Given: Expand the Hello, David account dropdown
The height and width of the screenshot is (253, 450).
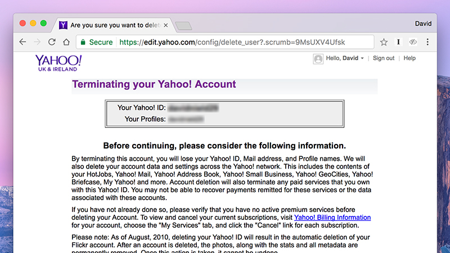Looking at the screenshot, I should point(345,58).
